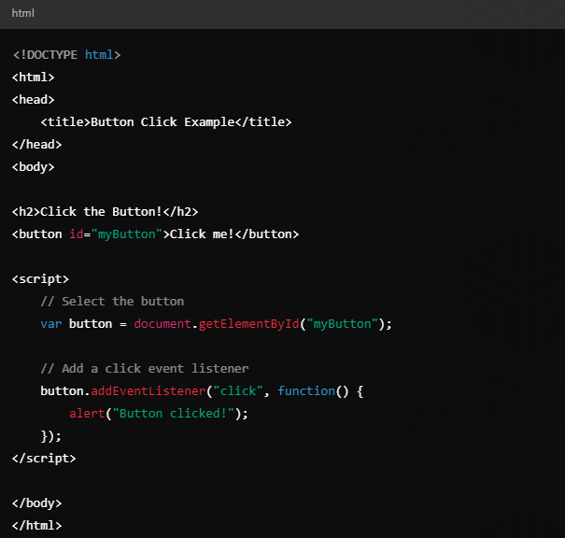Click the 'html' language label in header
This screenshot has width=565, height=538.
pos(22,13)
